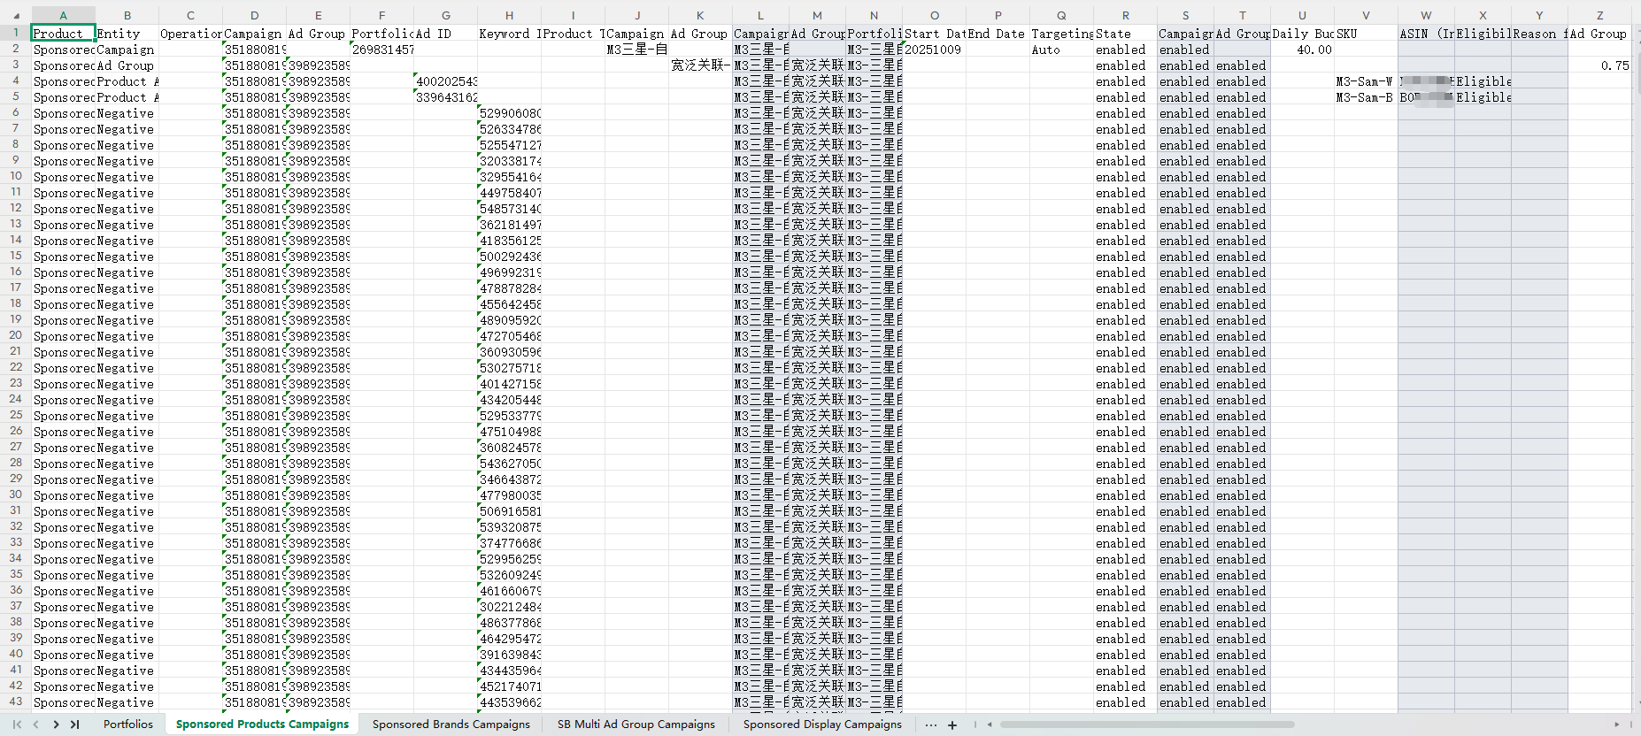
Task: Click the Targeting cell showing Auto
Action: [x=1061, y=50]
